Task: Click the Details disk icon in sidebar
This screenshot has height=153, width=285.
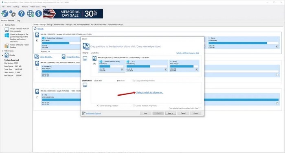Action: tap(7, 55)
